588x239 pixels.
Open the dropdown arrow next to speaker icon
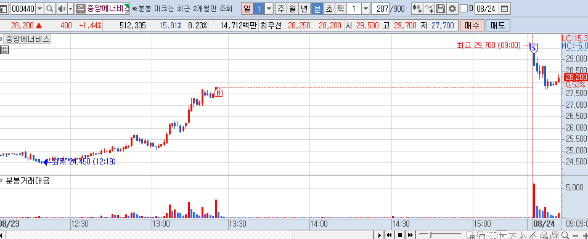[x=70, y=8]
